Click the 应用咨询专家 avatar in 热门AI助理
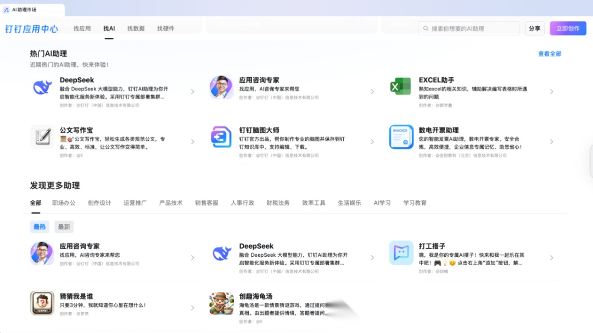 221,87
